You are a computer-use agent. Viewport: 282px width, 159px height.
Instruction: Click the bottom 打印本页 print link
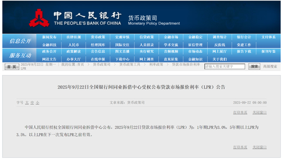coord(240,147)
